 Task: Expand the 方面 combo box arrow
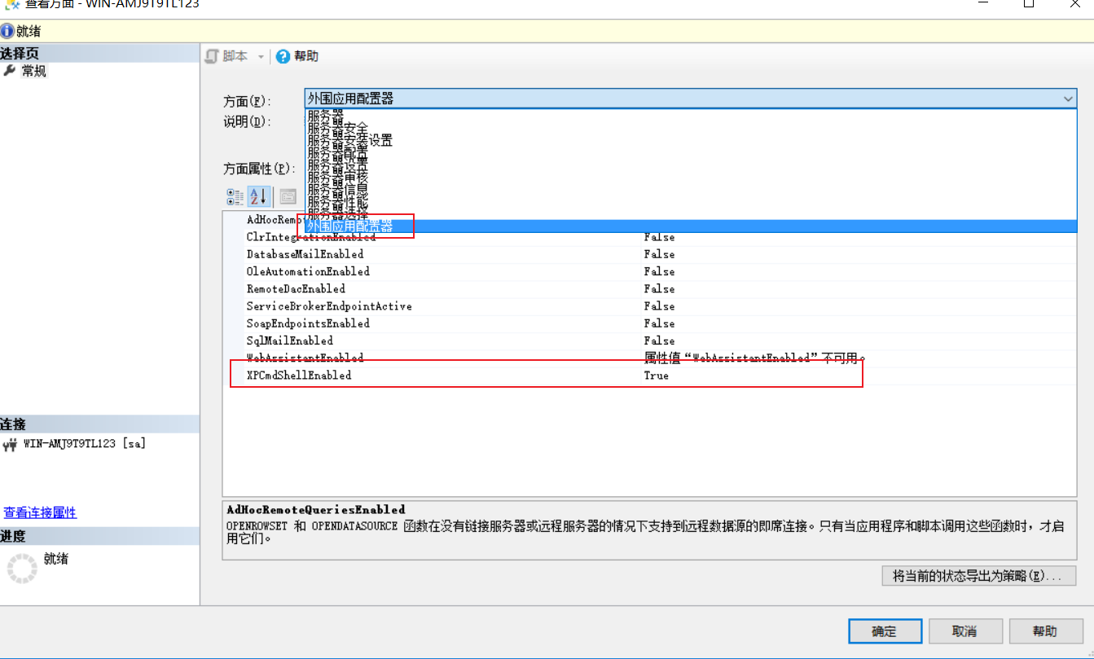(1068, 99)
